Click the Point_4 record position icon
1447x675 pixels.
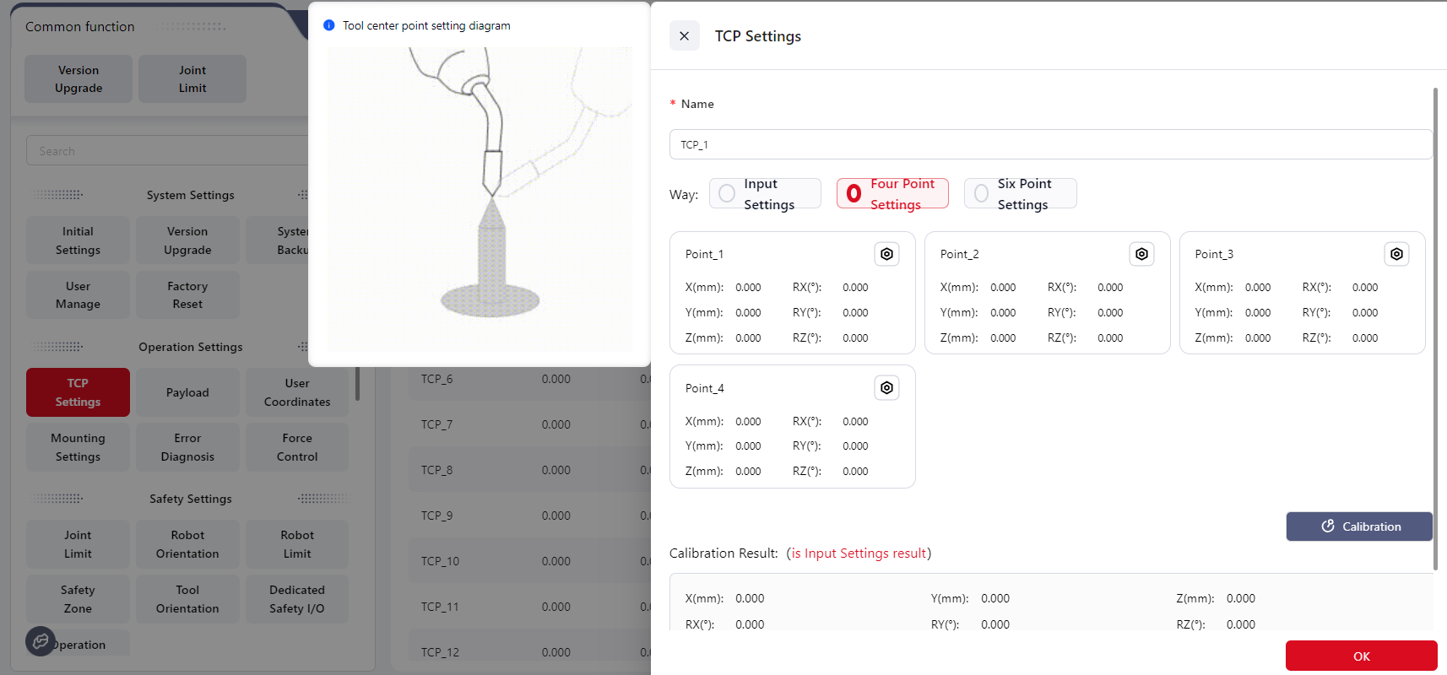pyautogui.click(x=886, y=388)
